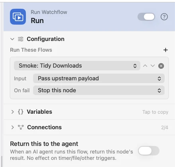Viewport: 175px width, 167px height.
Task: Click the 2/4 connections count
Action: coord(165,128)
